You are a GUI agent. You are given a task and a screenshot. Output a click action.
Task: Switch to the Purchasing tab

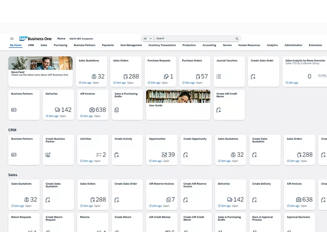coord(60,45)
